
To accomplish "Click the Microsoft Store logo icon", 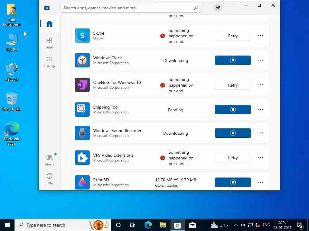I will (47, 8).
